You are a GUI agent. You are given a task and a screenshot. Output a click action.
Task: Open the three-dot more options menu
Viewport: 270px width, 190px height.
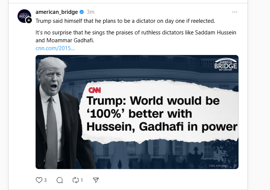click(235, 12)
